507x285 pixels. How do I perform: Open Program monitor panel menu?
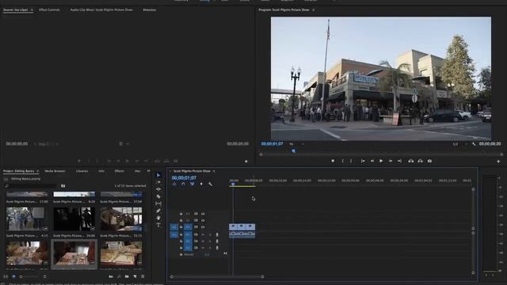point(313,10)
